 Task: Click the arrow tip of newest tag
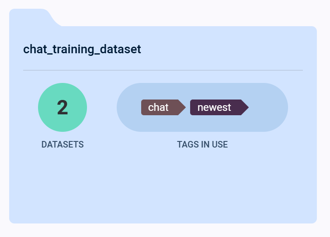245,107
